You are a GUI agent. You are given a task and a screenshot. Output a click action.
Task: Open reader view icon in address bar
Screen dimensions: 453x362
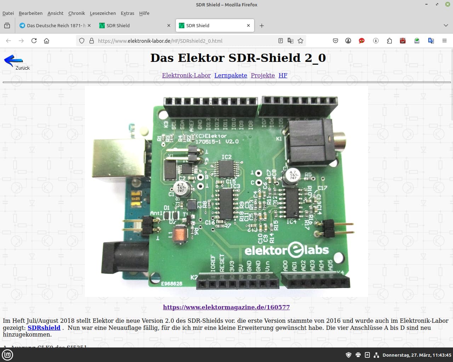tap(281, 41)
